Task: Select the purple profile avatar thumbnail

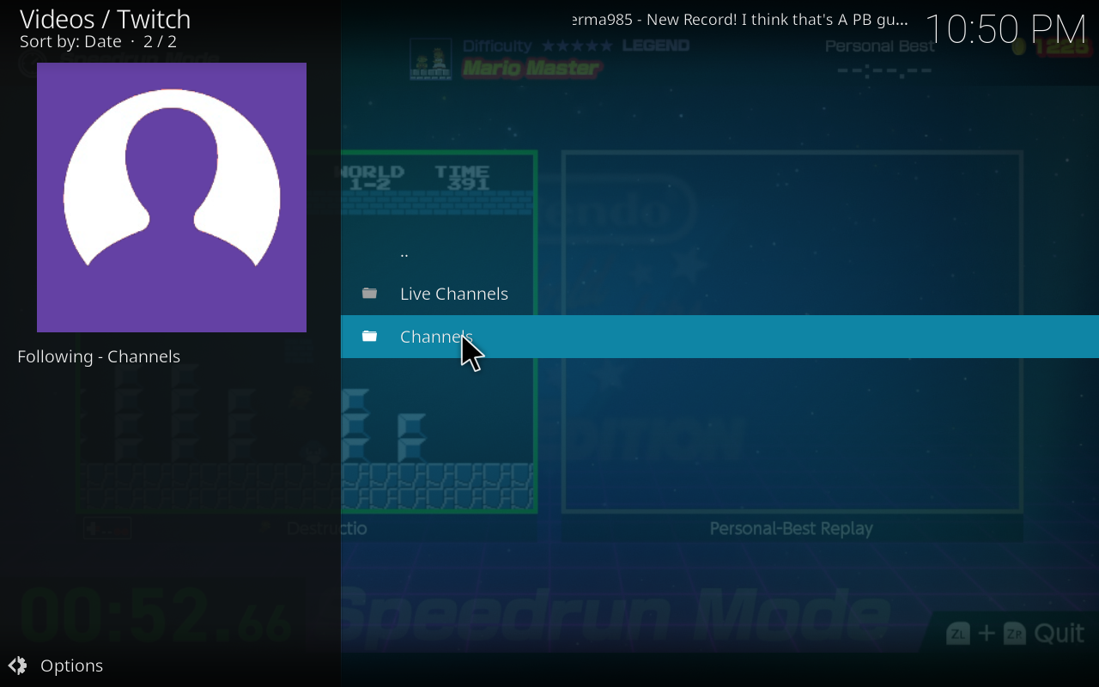Action: (x=172, y=198)
